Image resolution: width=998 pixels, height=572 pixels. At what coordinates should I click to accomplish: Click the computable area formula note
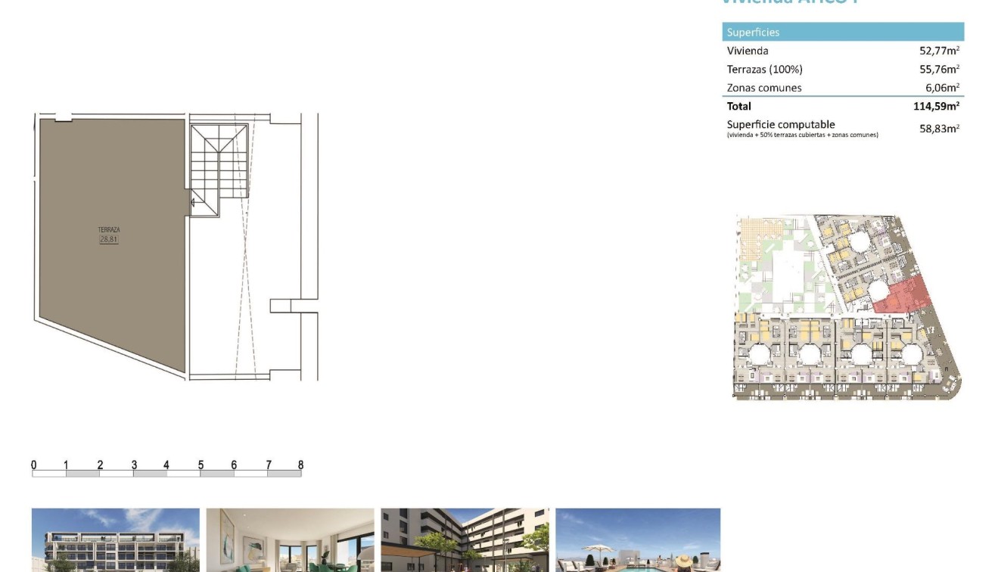[803, 135]
